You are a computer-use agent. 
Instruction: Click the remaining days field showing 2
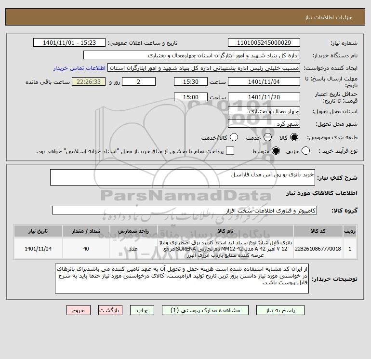point(139,81)
